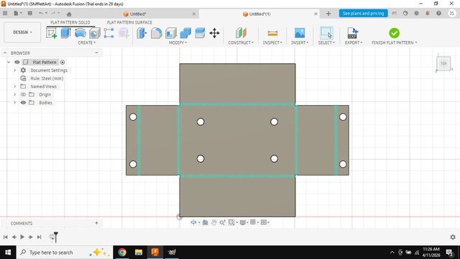This screenshot has width=460, height=259.
Task: Open the INSPECT dropdown menu
Action: [272, 42]
